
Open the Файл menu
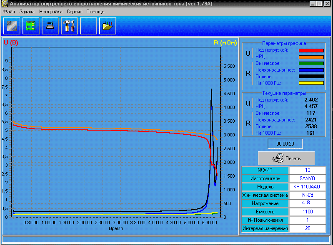coord(9,12)
